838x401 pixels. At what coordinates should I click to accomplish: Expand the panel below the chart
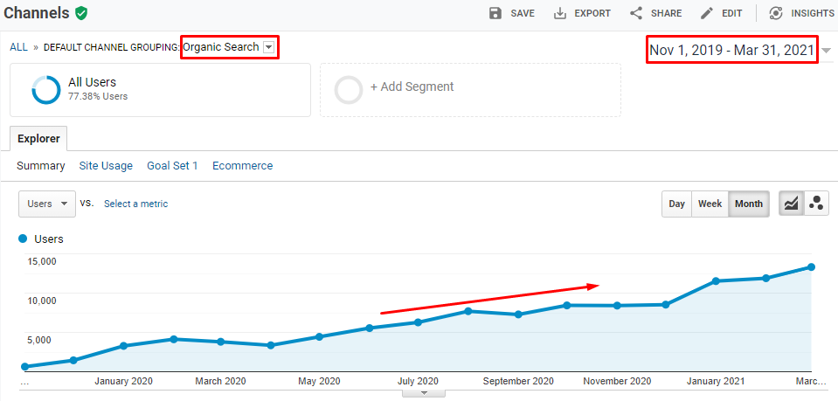425,393
